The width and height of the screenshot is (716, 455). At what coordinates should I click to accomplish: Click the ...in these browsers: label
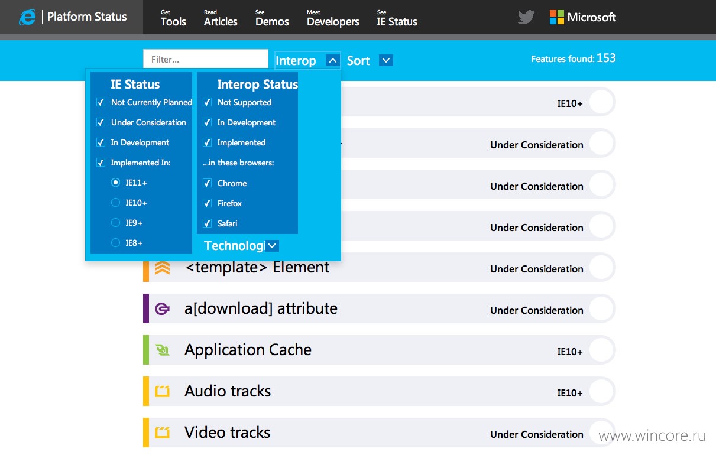[x=239, y=162]
